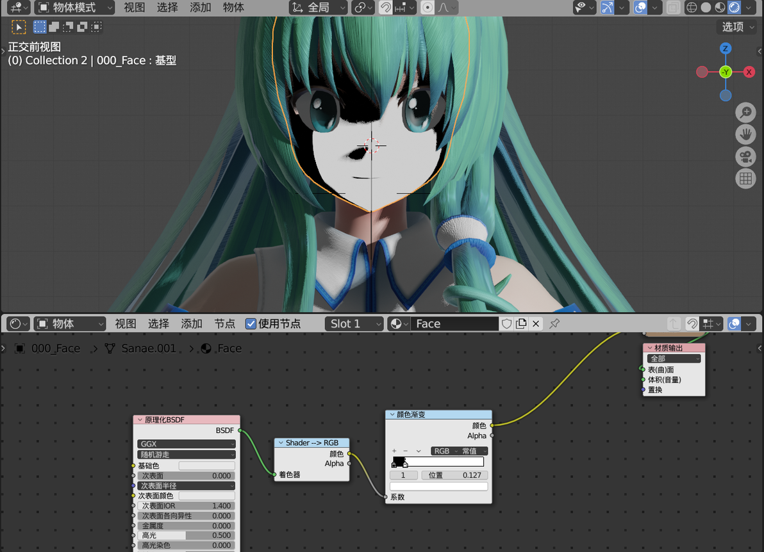Select the tweak tool arrow icon
Screen dimensions: 764x552
(x=19, y=28)
